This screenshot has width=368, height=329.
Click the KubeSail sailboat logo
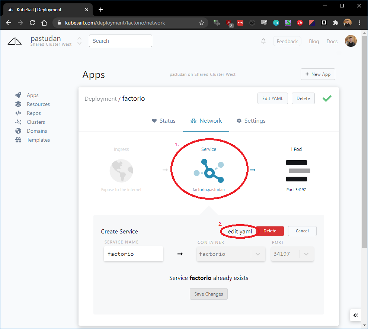(15, 41)
